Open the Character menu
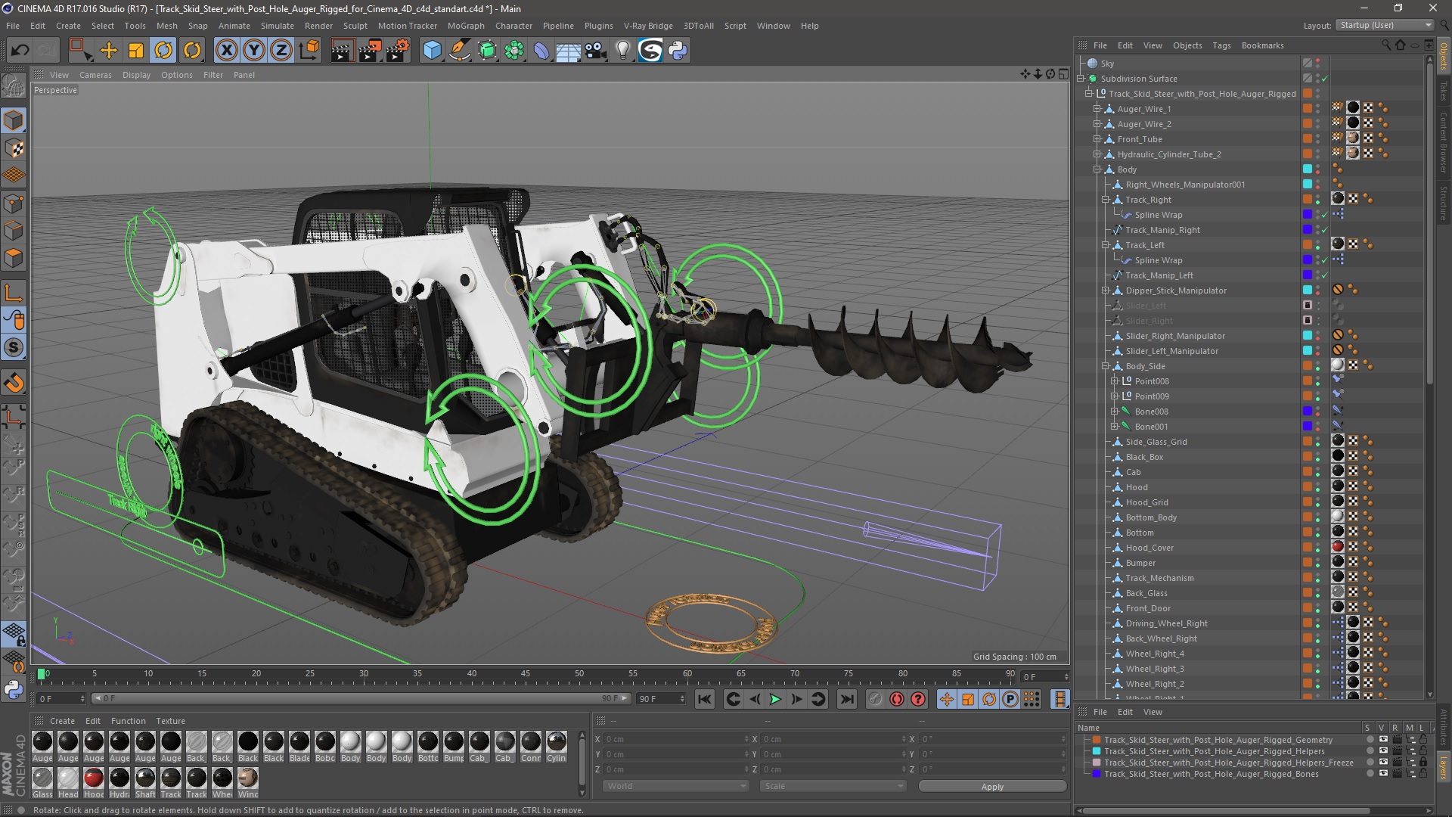The width and height of the screenshot is (1452, 817). coord(513,26)
